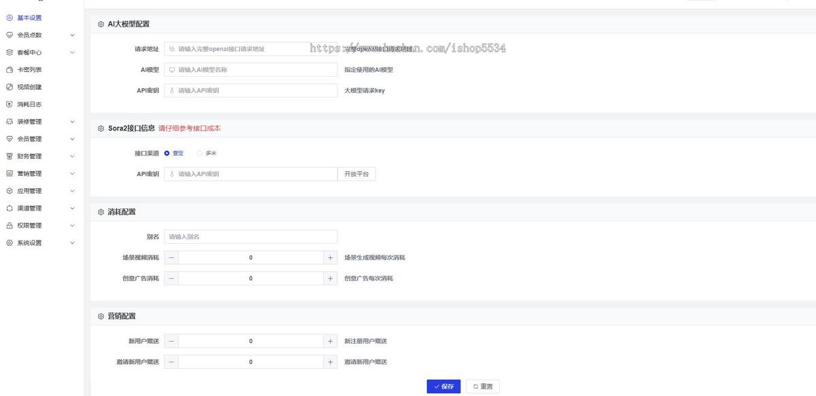816x396 pixels.
Task: Expand the 渠道管理 submenu chevron
Action: [x=72, y=208]
